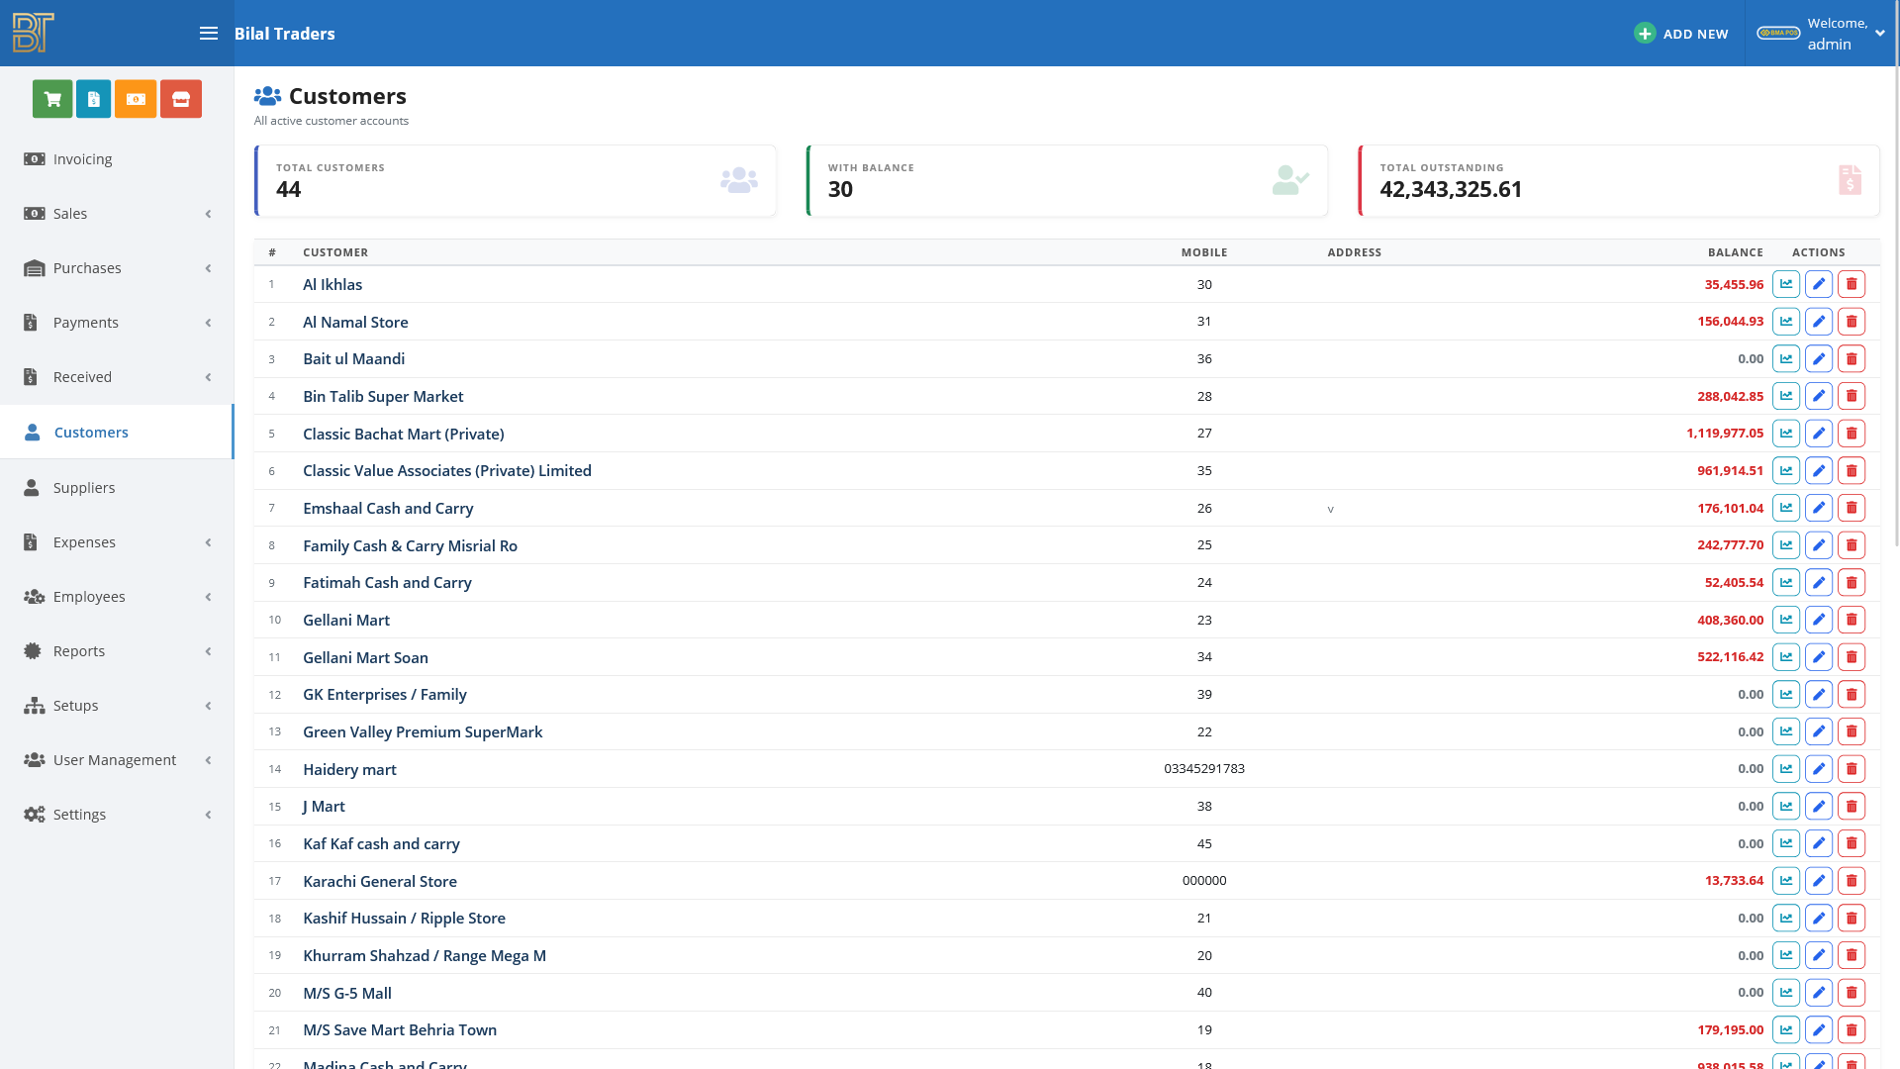Delete the Al Ikhlas customer
The width and height of the screenshot is (1900, 1069).
pos(1852,284)
